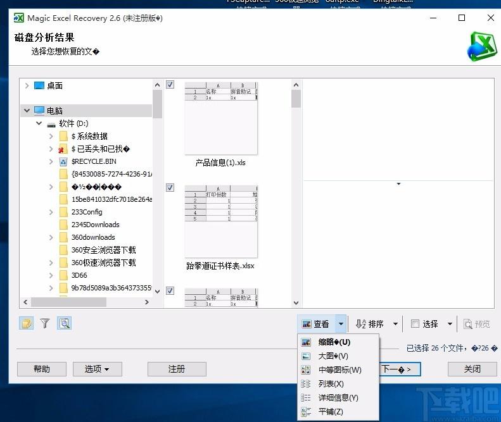501x422 pixels.
Task: Toggle the 选择 select checkbox
Action: tap(415, 324)
